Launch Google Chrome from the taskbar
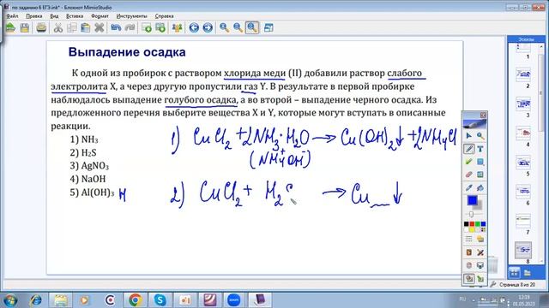The image size is (549, 308). click(x=136, y=300)
